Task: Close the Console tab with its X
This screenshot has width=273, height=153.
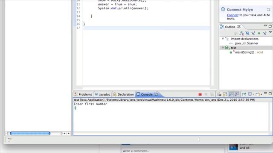Action: click(156, 94)
